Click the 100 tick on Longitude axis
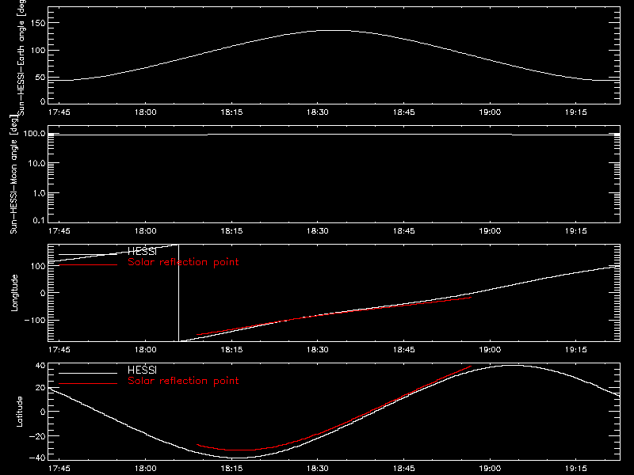Screen dimensions: 634x475 (x=38, y=266)
